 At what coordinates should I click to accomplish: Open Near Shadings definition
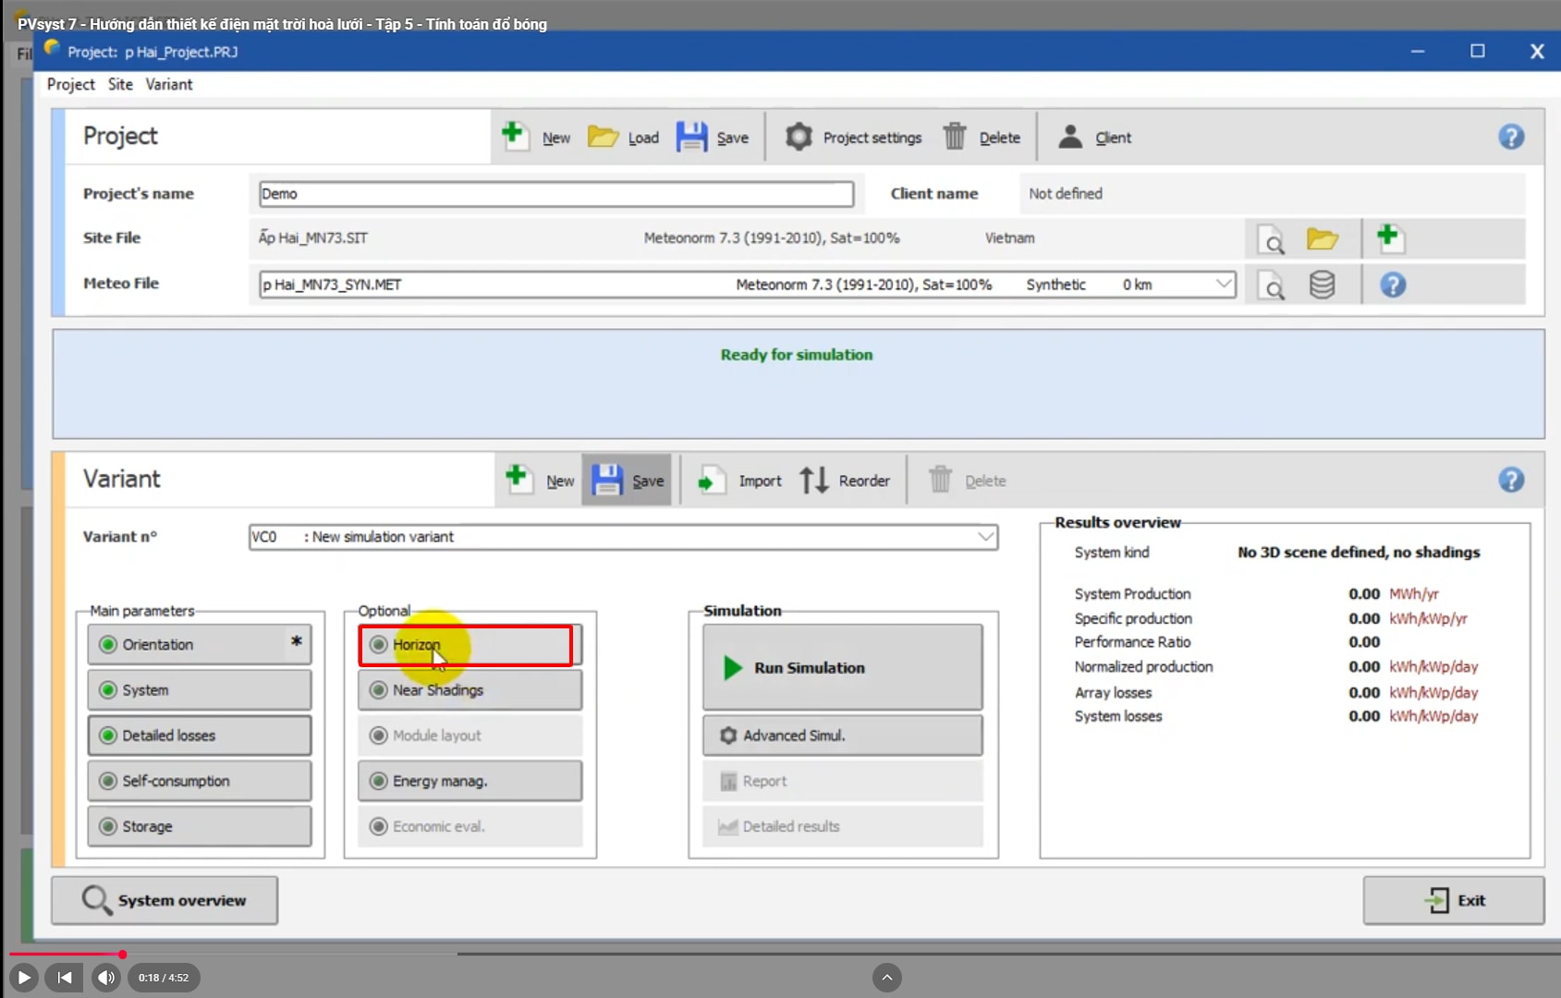470,690
